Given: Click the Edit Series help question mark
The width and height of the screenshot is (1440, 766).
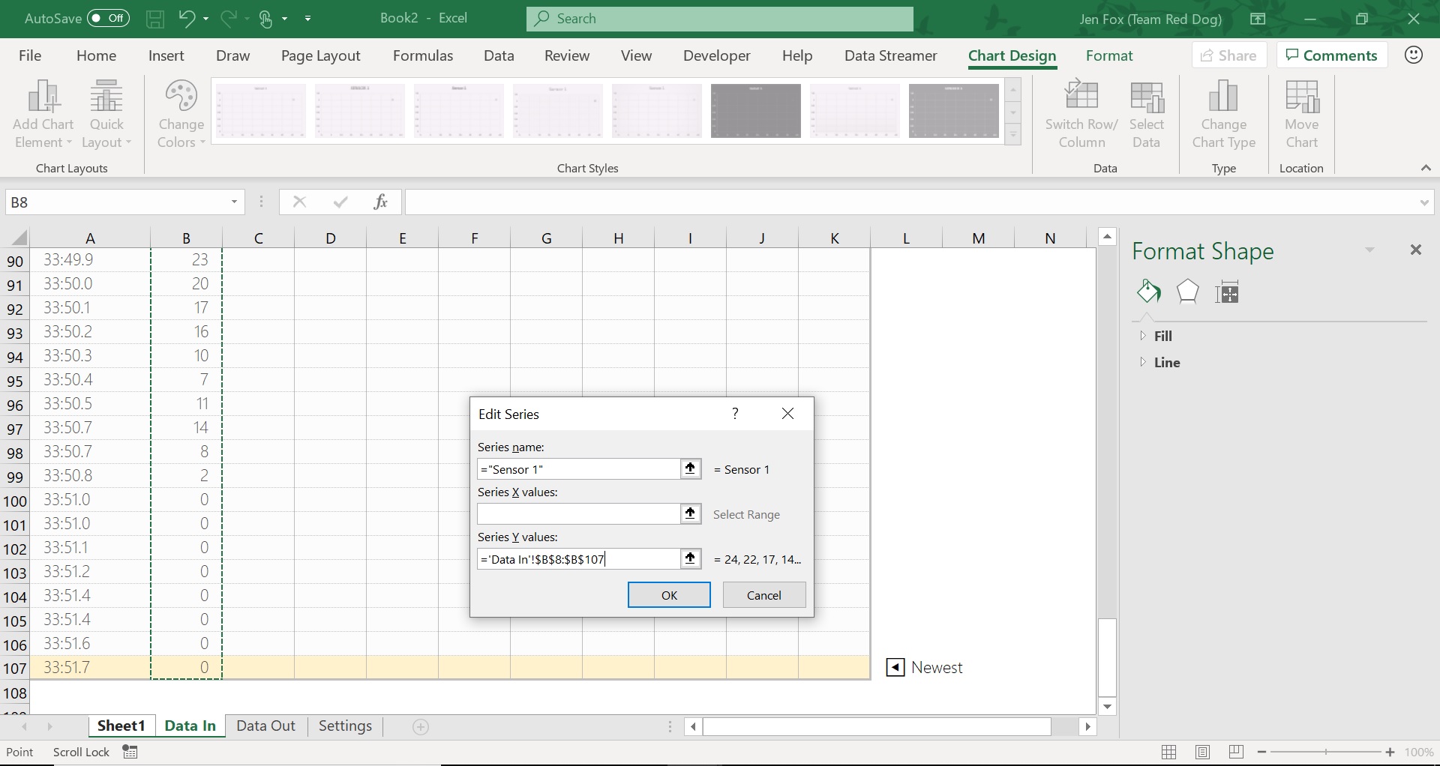Looking at the screenshot, I should point(735,414).
